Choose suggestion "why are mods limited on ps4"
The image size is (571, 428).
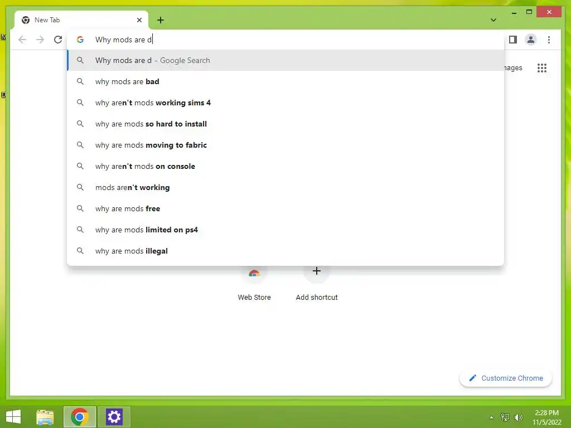point(285,230)
